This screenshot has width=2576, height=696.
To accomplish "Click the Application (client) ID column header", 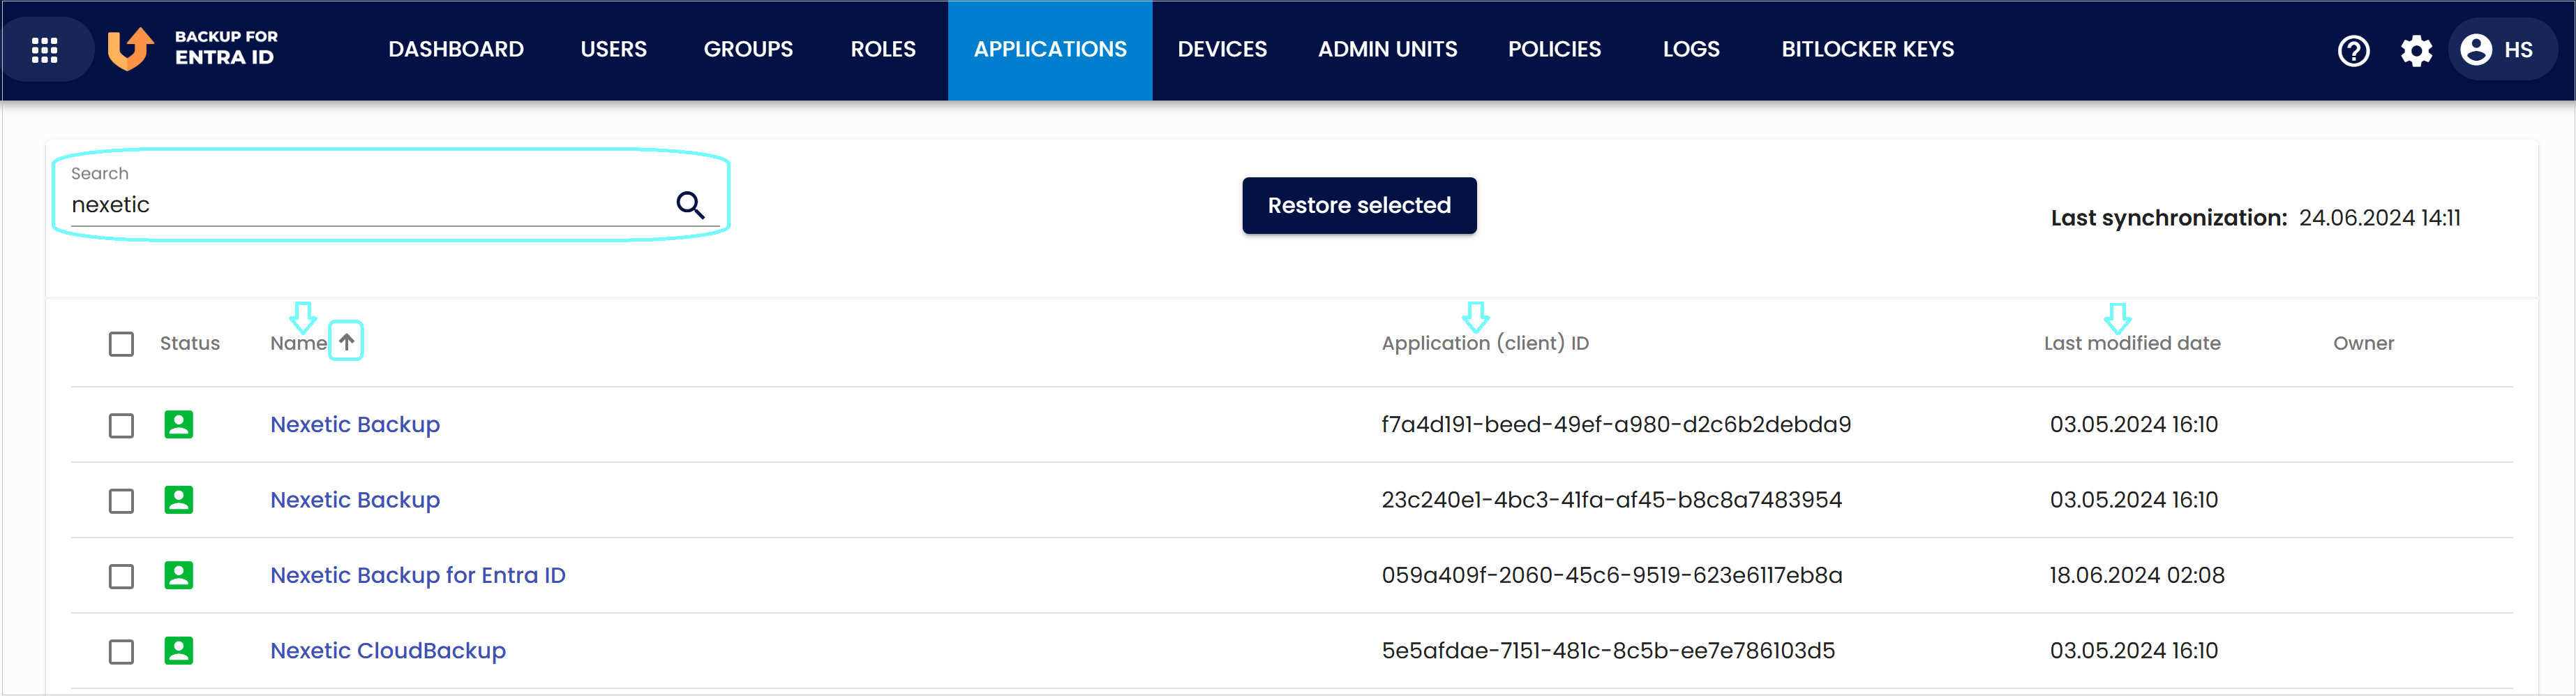I will click(1485, 343).
